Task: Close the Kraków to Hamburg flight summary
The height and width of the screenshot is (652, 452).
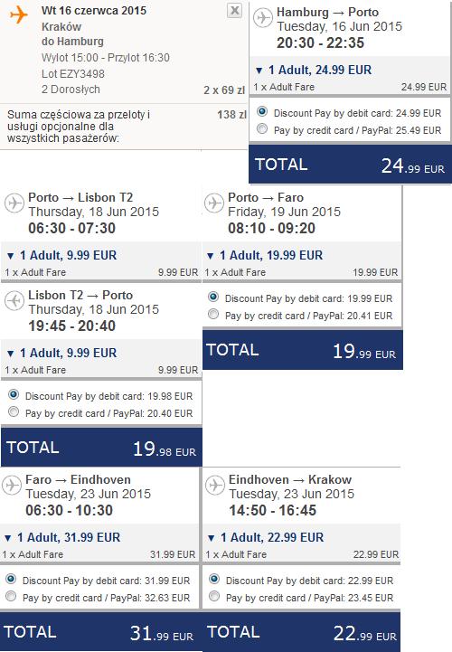Action: [235, 10]
